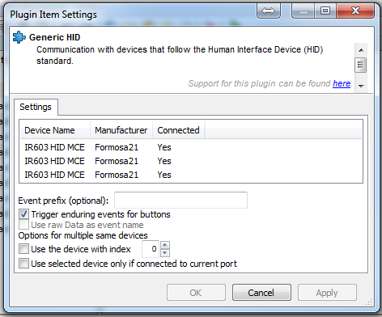Sort by Device Name column header
This screenshot has height=317, width=382.
pos(55,130)
